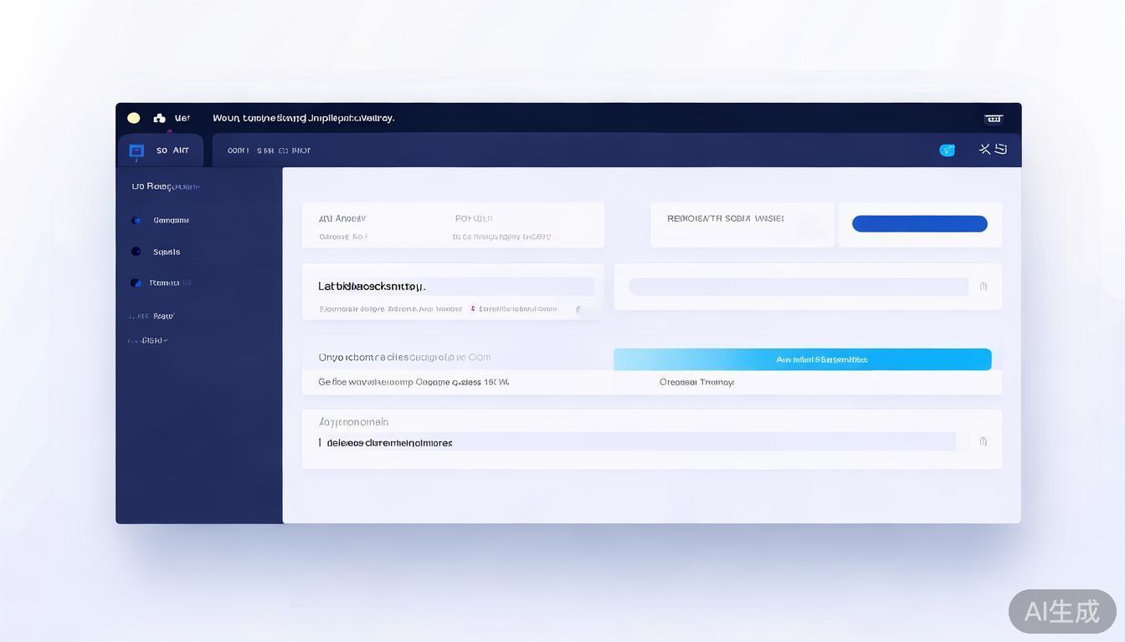Click the scissors icon on the toolbar
Viewport: 1125px width, 642px height.
pos(984,149)
